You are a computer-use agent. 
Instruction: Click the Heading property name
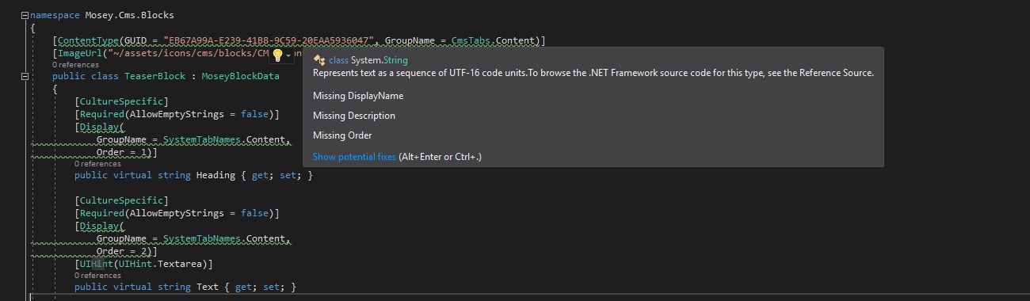click(216, 175)
